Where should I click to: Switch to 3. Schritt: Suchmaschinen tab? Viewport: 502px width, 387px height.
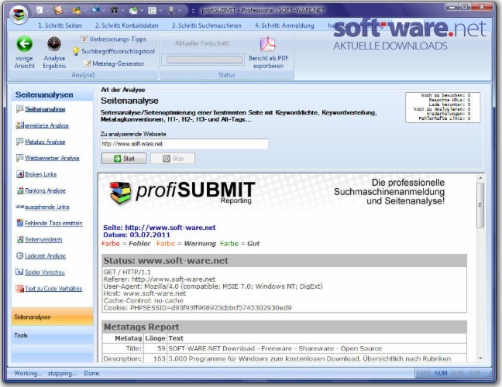[x=207, y=26]
